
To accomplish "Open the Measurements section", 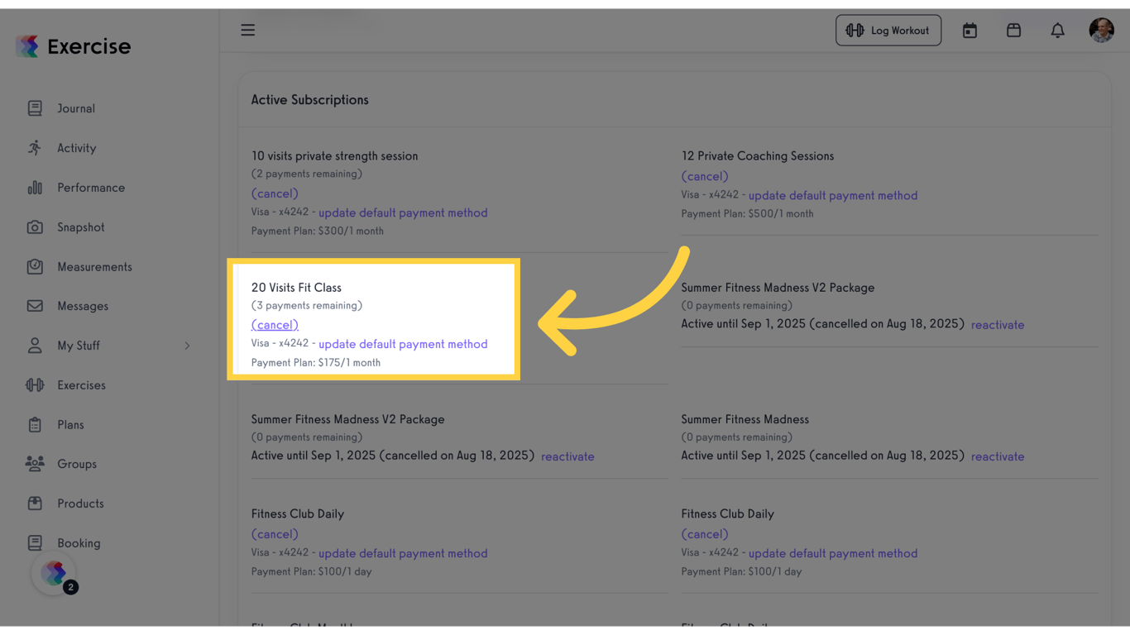I will pyautogui.click(x=94, y=266).
